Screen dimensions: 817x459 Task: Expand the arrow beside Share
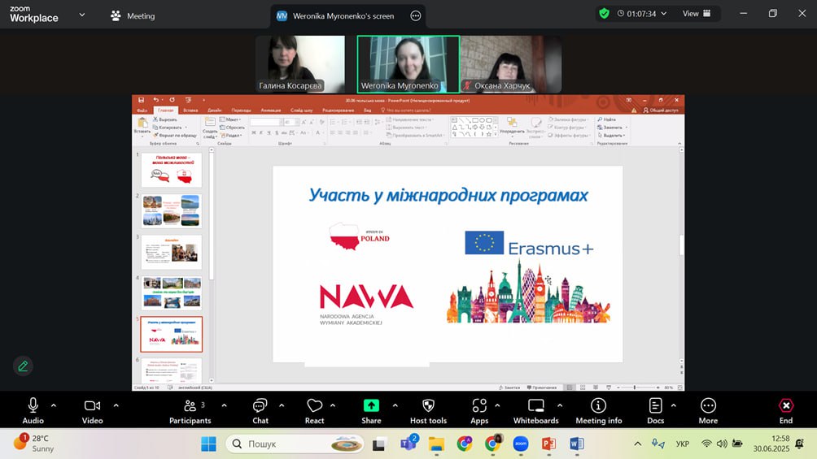click(395, 405)
